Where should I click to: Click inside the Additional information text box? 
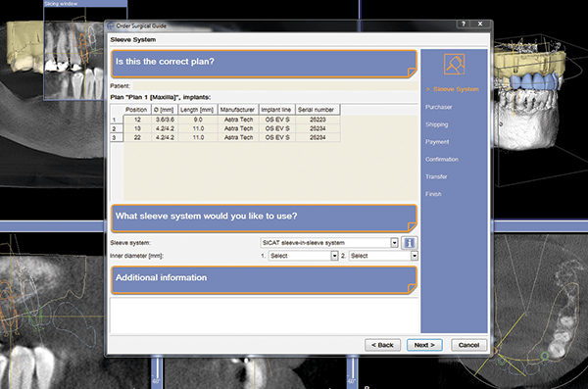point(264,316)
